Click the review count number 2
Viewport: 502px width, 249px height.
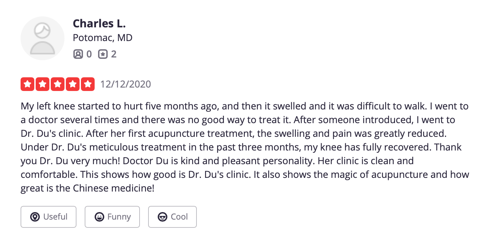pyautogui.click(x=113, y=54)
